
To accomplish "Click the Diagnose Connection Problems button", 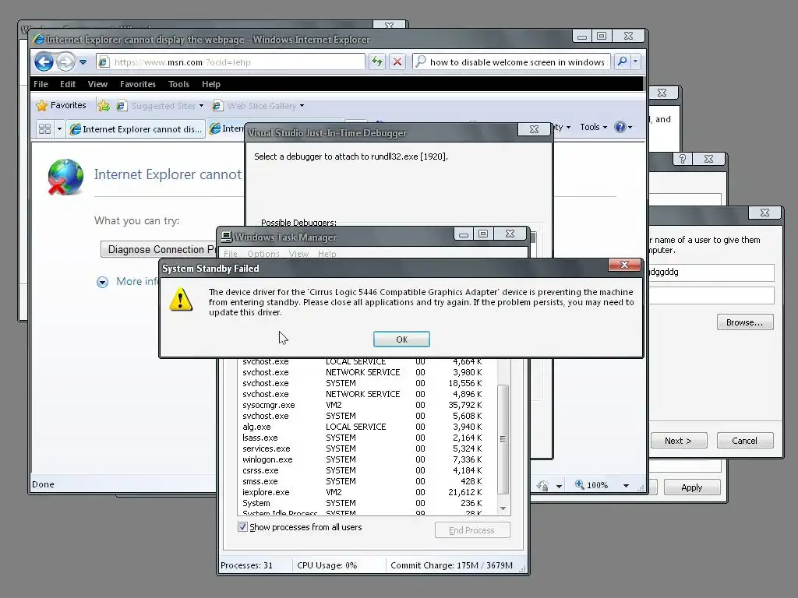I will pos(159,250).
